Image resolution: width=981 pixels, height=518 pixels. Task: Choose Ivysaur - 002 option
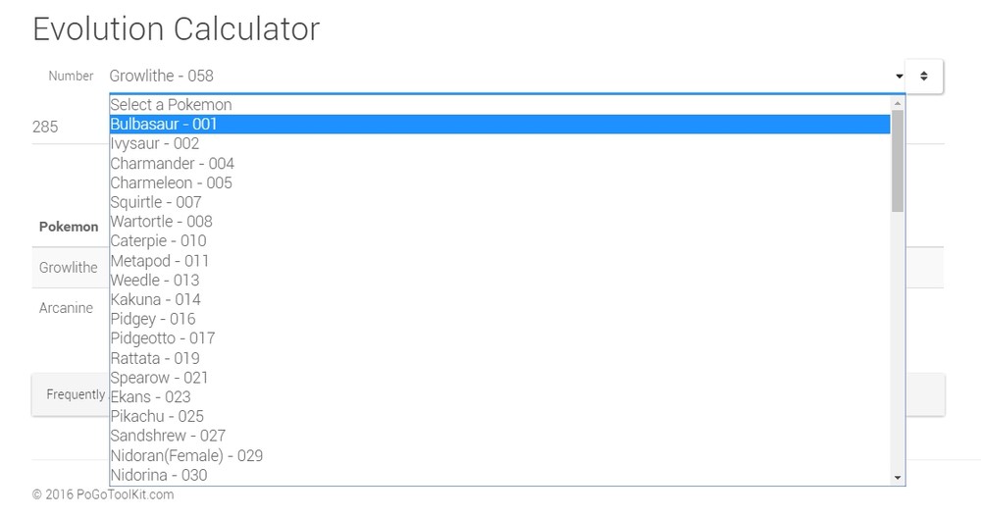155,144
